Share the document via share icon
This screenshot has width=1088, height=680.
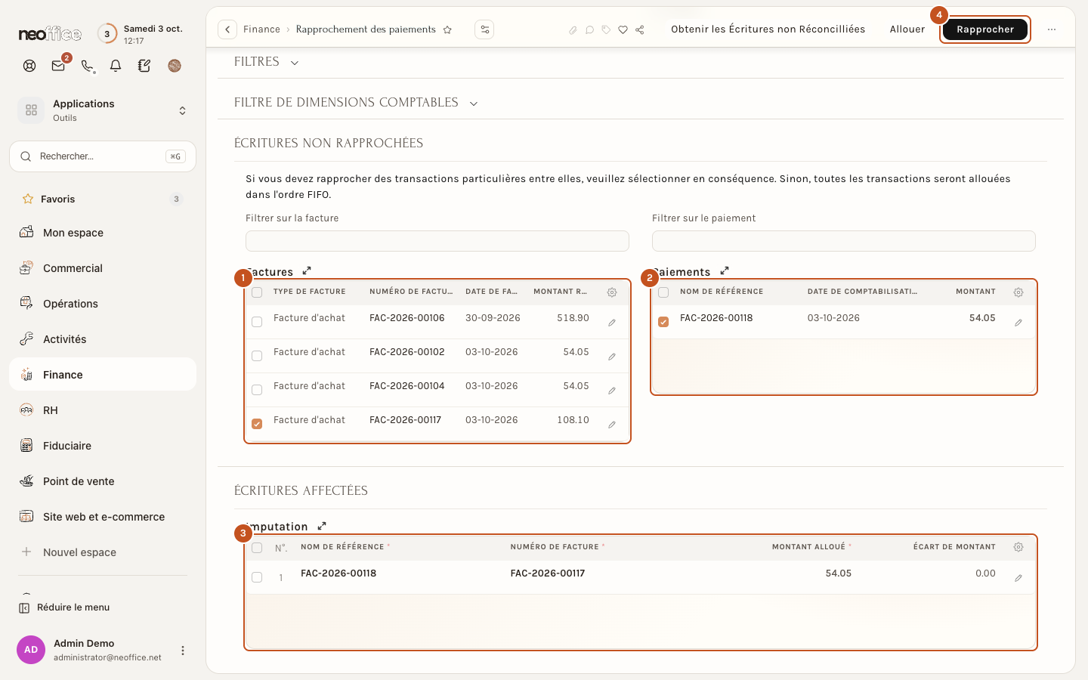click(x=640, y=30)
